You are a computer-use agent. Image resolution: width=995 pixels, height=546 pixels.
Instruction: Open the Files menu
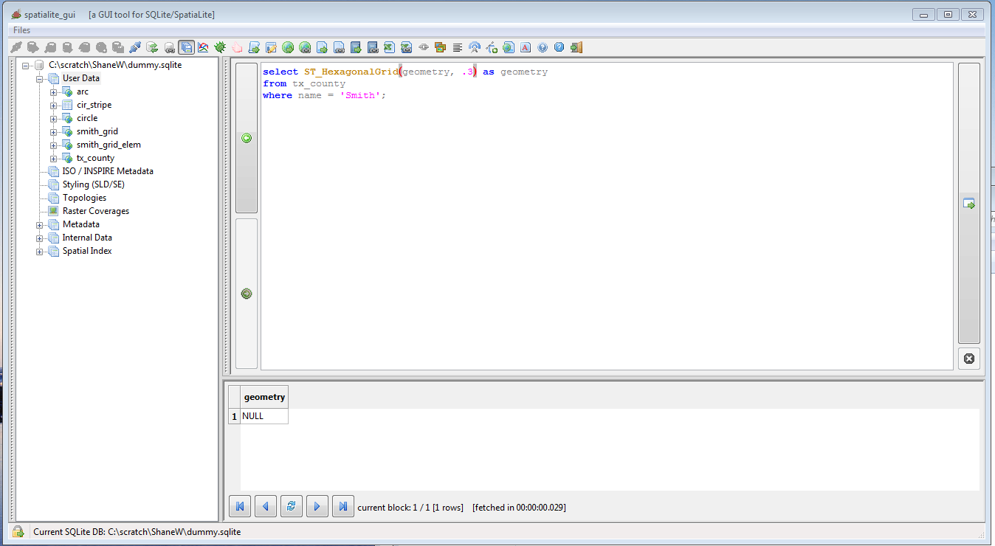pos(22,30)
